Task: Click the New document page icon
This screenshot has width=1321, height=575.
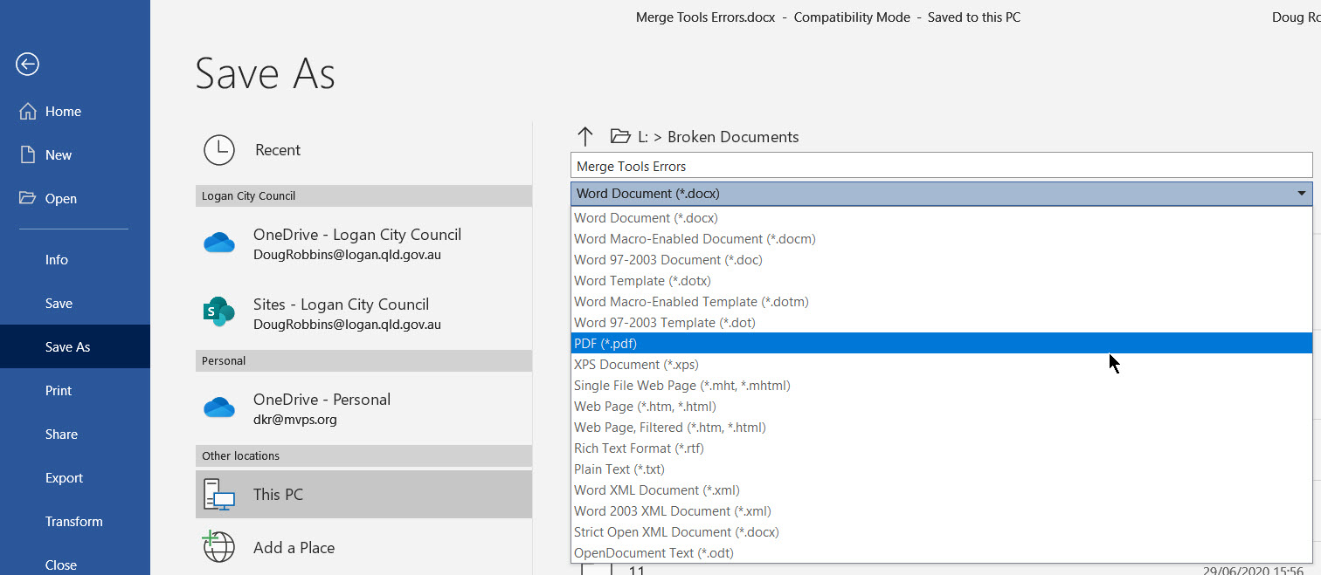Action: 27,154
